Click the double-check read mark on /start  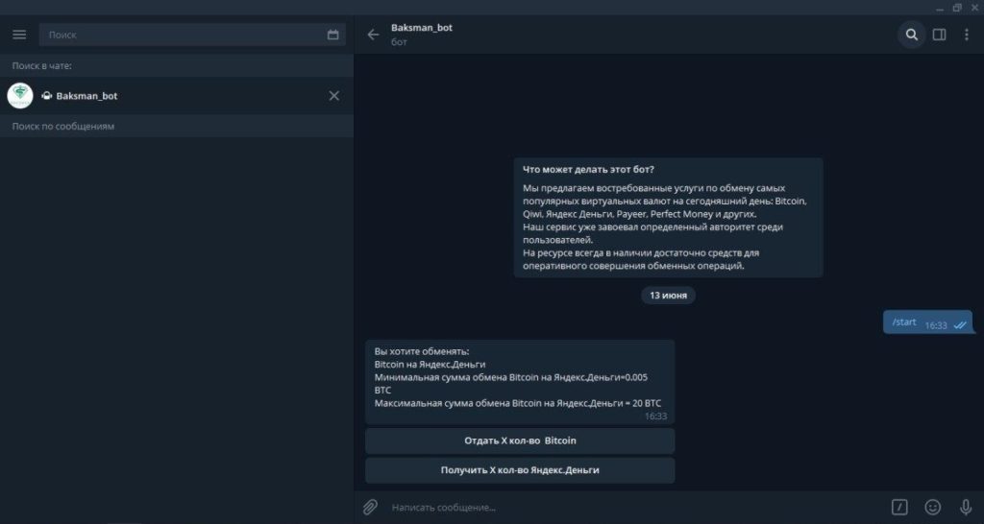point(960,325)
